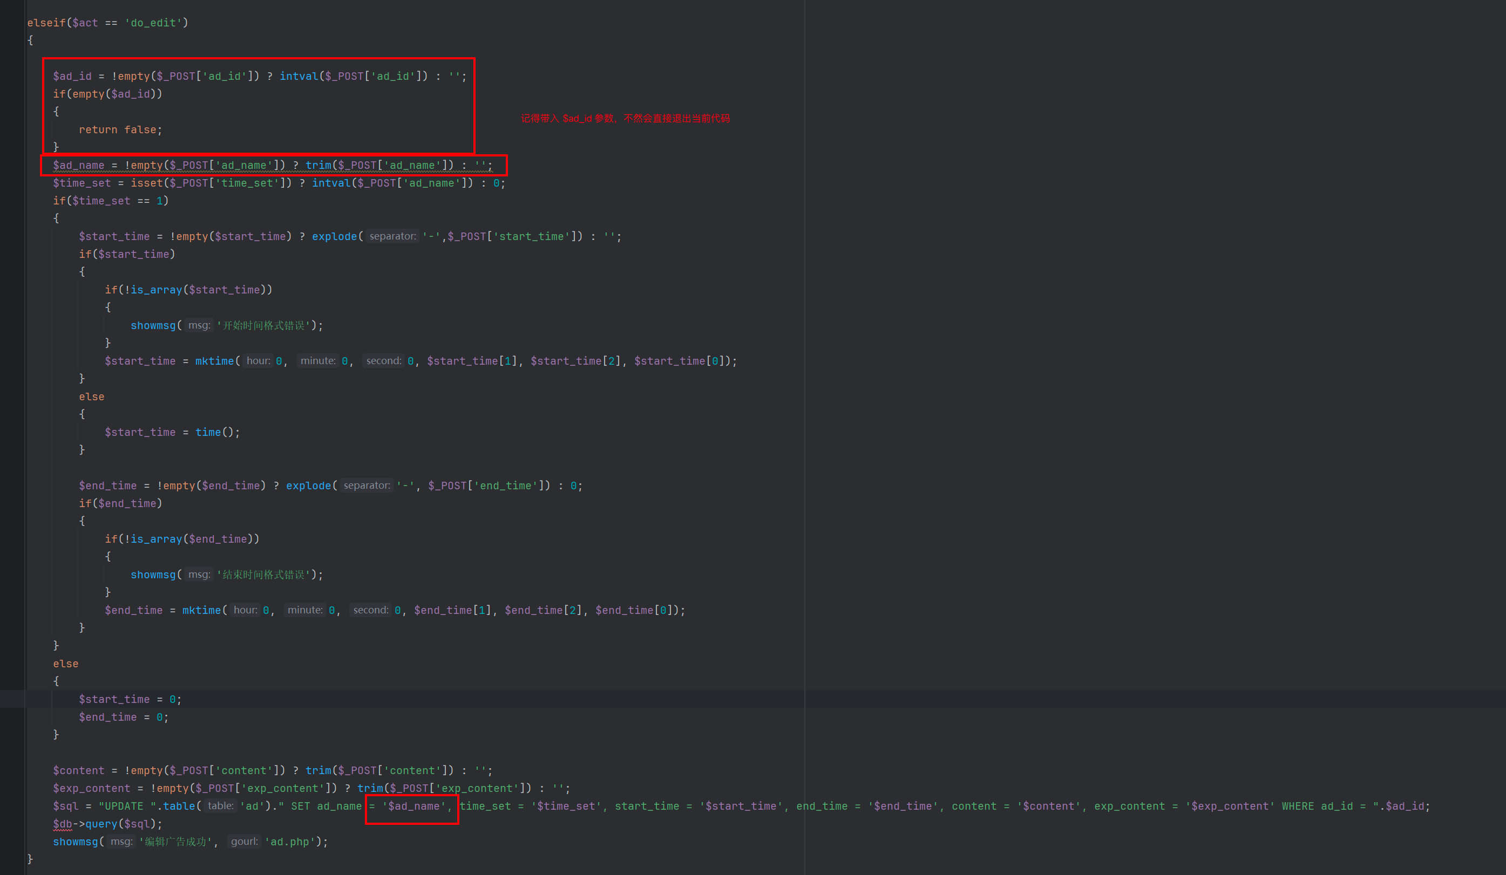Click the if($time_set == 1) condition
This screenshot has width=1506, height=875.
(111, 201)
